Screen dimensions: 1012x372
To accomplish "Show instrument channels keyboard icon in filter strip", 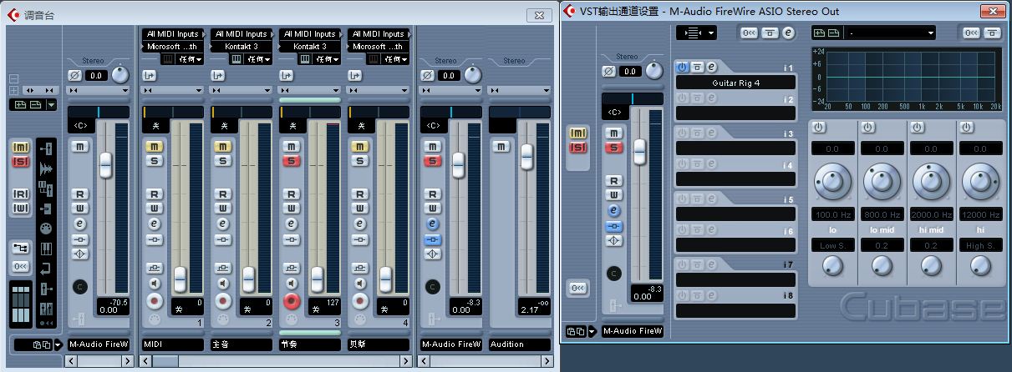I will (x=46, y=248).
